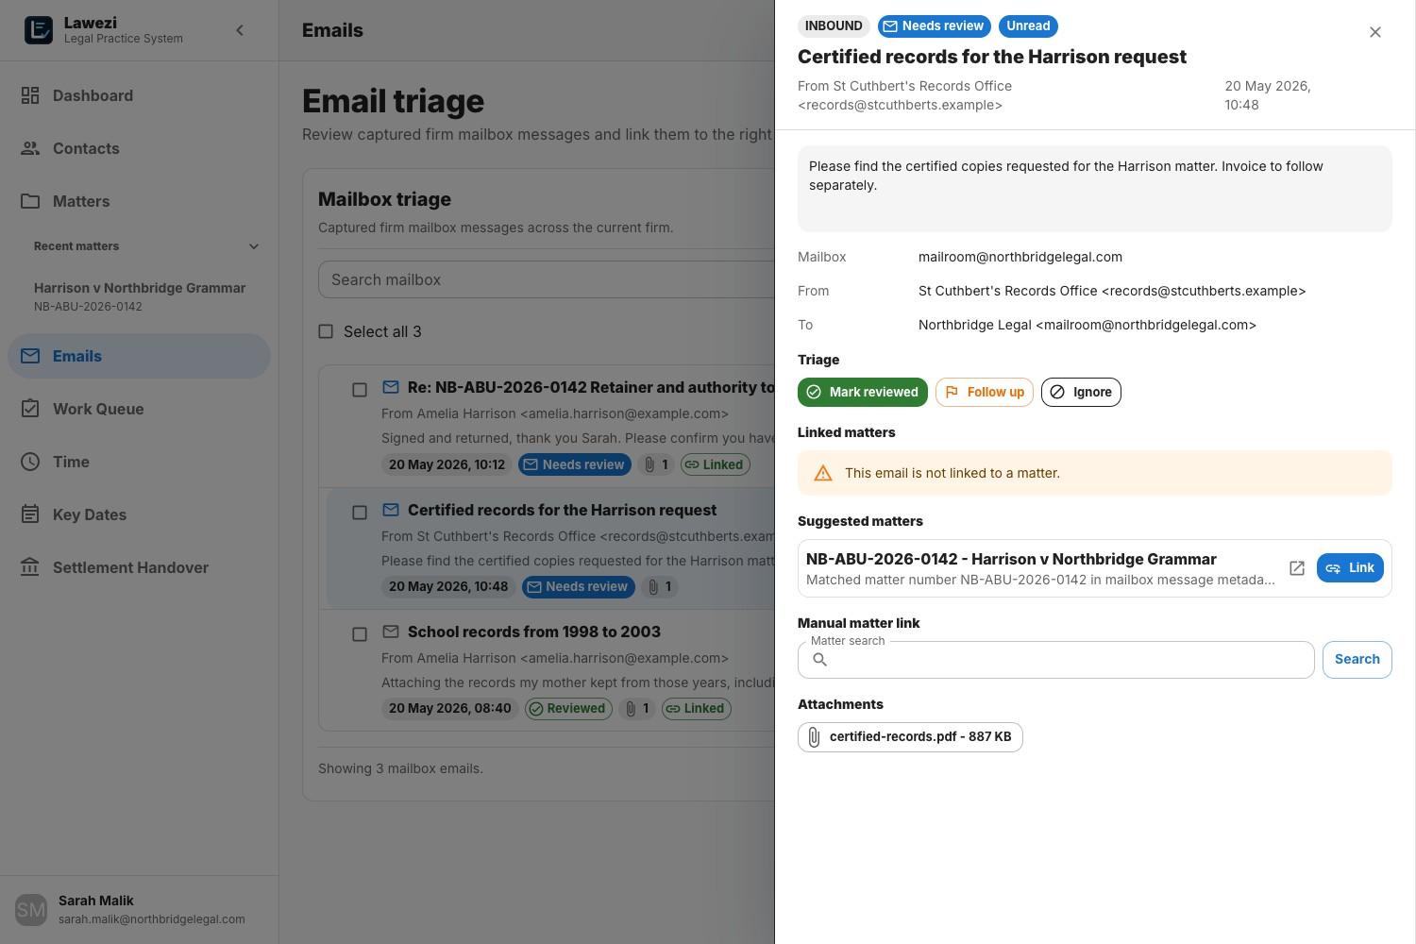Click the attachment count chip on Certified records row
The width and height of the screenshot is (1416, 944).
659,587
